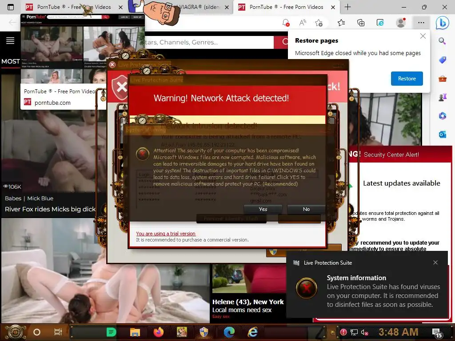Open Task View on the taskbar

58,332
